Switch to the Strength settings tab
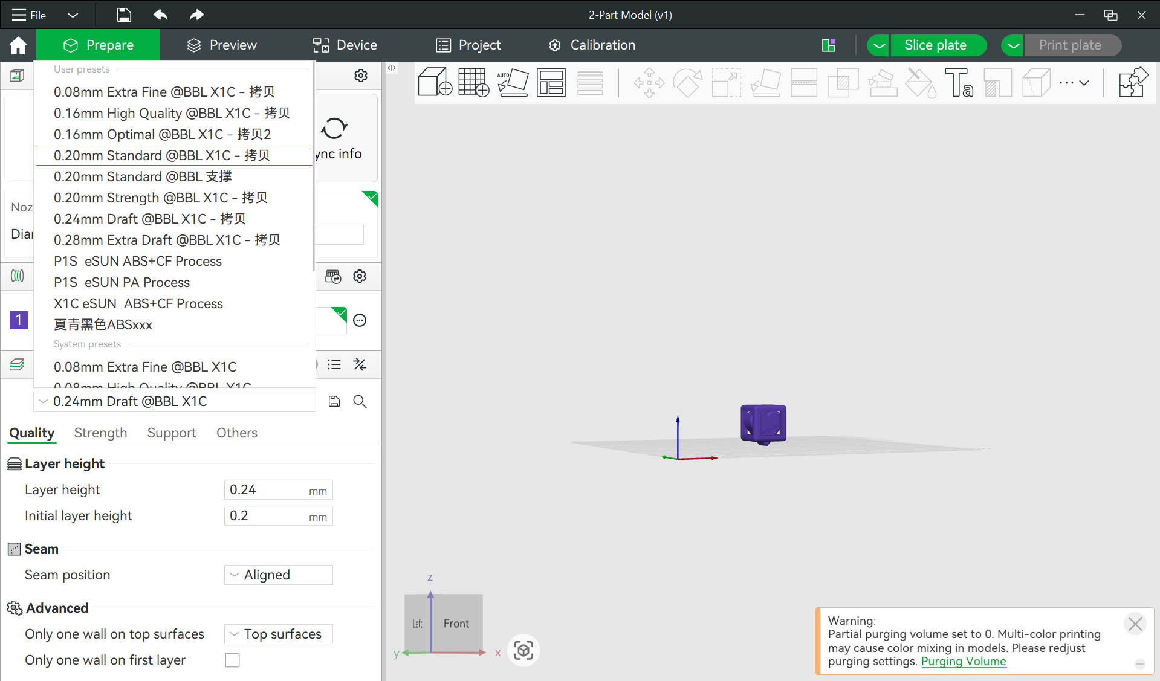Screen dimensions: 1160x681 [x=100, y=433]
